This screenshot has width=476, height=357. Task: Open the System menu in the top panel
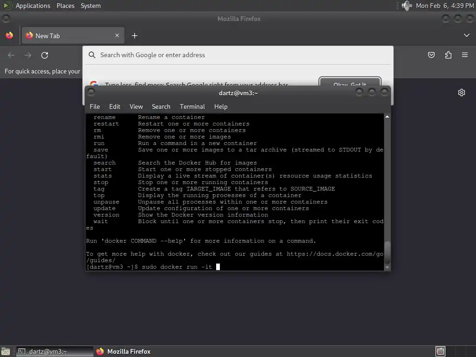[x=91, y=6]
